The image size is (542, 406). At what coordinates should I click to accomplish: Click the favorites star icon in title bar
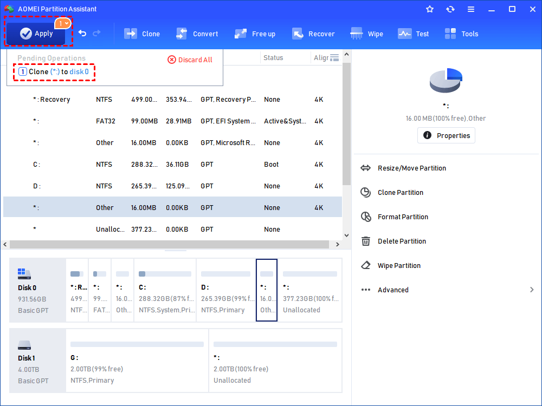point(430,9)
